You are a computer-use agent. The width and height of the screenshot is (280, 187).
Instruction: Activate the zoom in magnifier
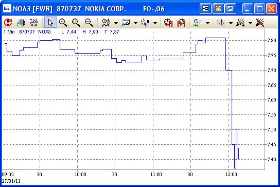click(x=63, y=23)
